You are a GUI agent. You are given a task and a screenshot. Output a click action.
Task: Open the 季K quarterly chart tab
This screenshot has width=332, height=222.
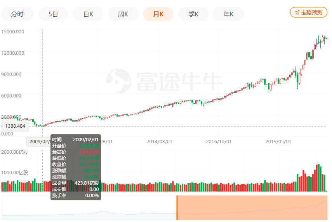coord(193,14)
